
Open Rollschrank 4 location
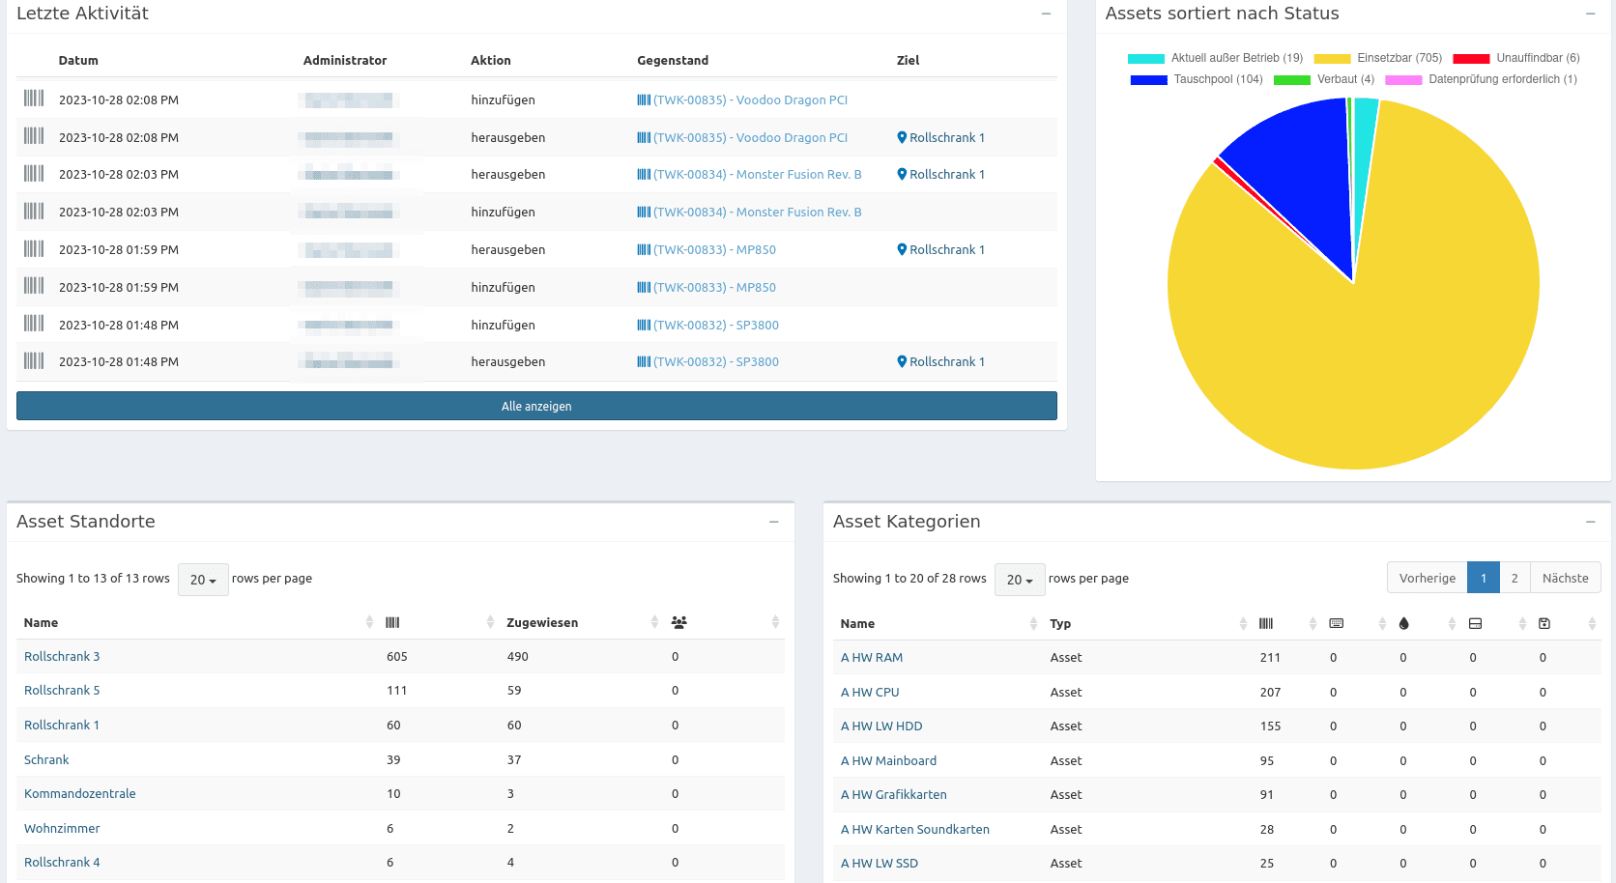click(x=62, y=862)
